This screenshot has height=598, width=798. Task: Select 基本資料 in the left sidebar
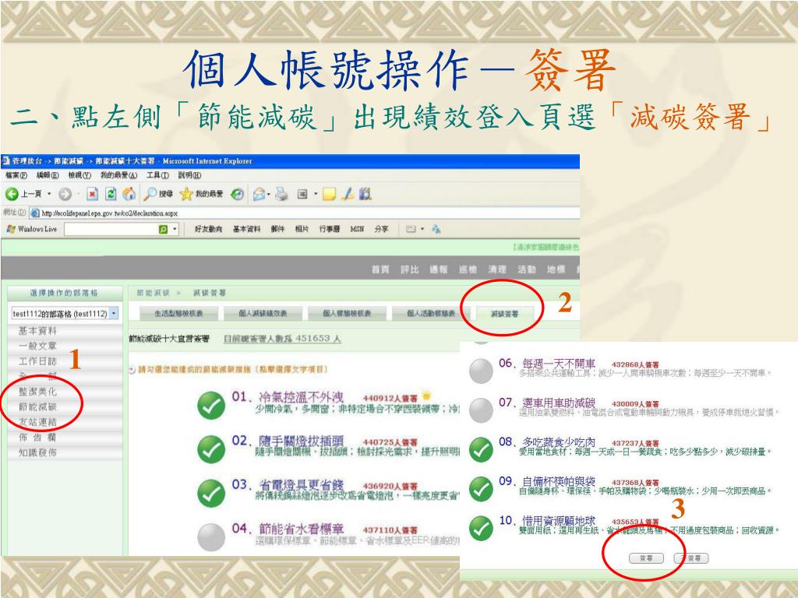tap(37, 331)
